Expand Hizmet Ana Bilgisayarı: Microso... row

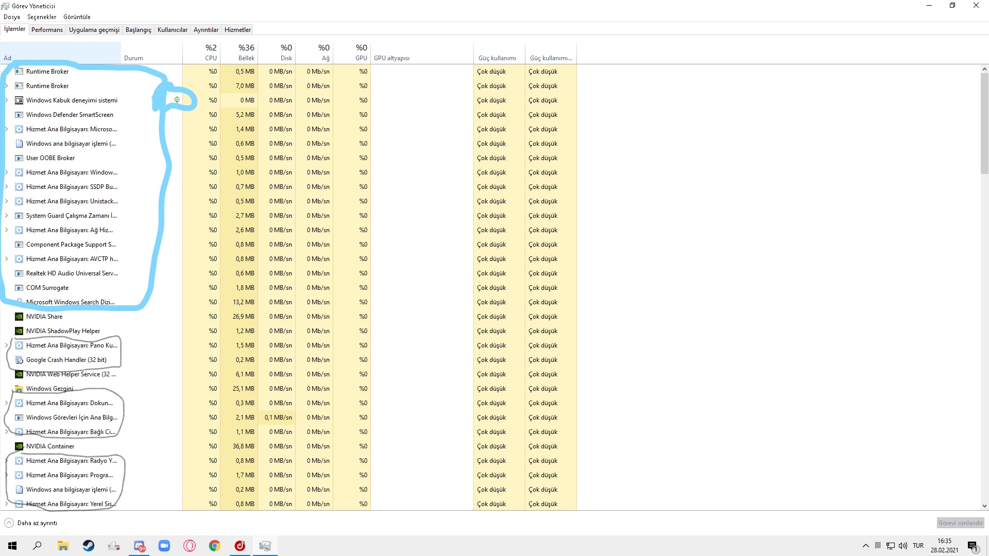click(x=7, y=129)
